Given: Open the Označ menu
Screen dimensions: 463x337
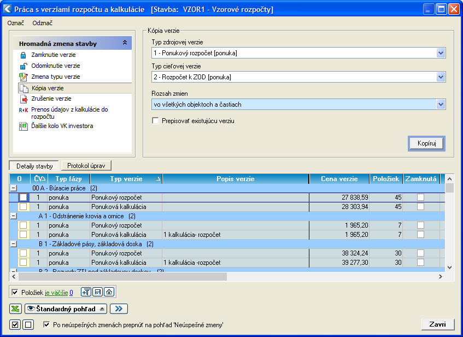Looking at the screenshot, I should coord(15,23).
